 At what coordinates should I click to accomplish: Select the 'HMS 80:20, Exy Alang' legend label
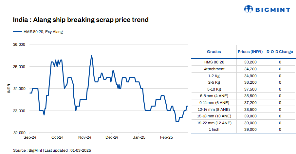click(43, 32)
